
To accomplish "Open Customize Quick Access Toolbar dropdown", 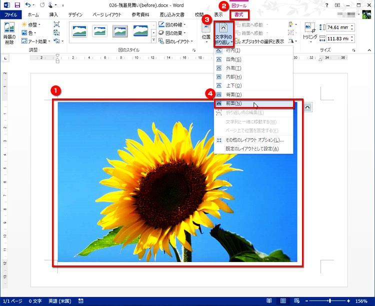I will point(63,5).
